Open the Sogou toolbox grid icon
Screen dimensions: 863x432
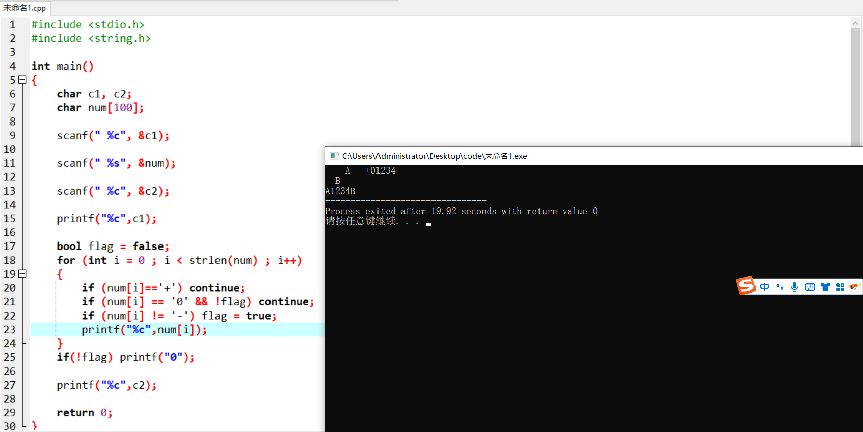840,287
